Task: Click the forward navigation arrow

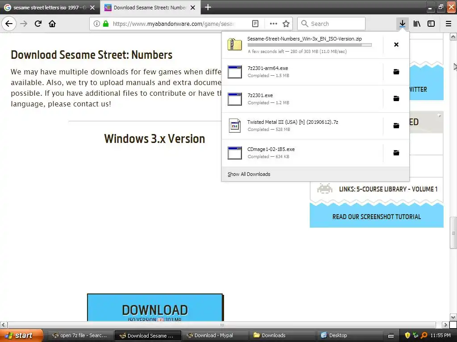Action: (x=24, y=24)
